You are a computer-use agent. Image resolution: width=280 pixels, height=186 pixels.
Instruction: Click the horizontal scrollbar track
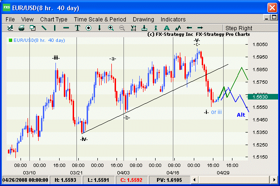click(x=234, y=180)
